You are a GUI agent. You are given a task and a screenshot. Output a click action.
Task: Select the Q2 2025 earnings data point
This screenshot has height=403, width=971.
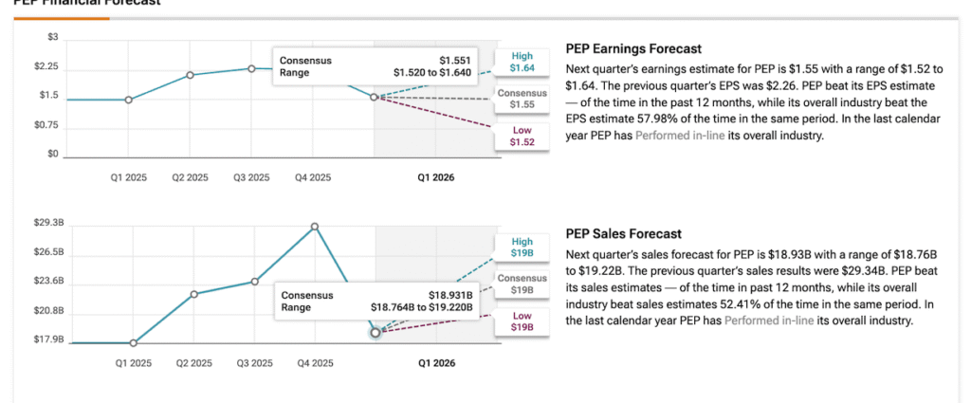click(191, 75)
